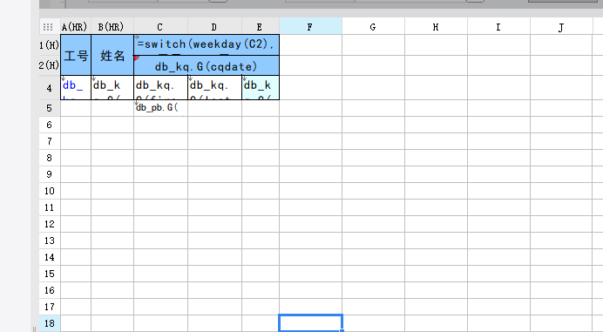603x332 pixels.
Task: Select column header G
Action: point(373,27)
